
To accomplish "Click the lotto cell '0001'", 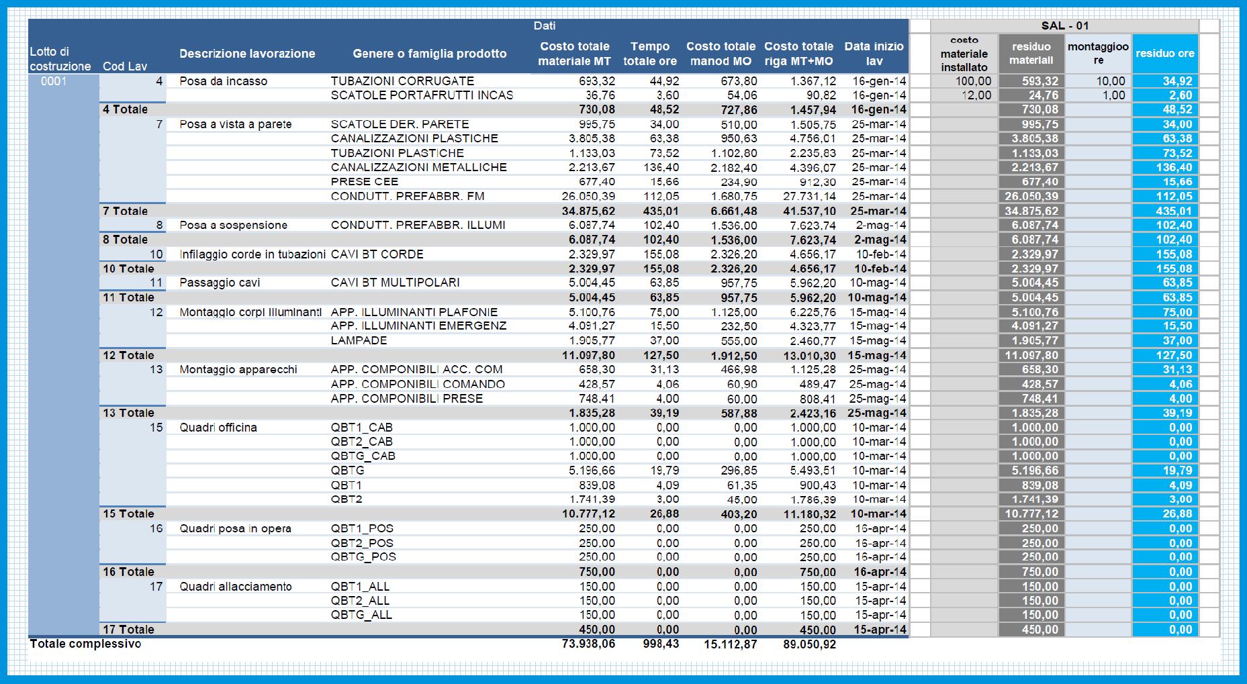I will pos(54,81).
